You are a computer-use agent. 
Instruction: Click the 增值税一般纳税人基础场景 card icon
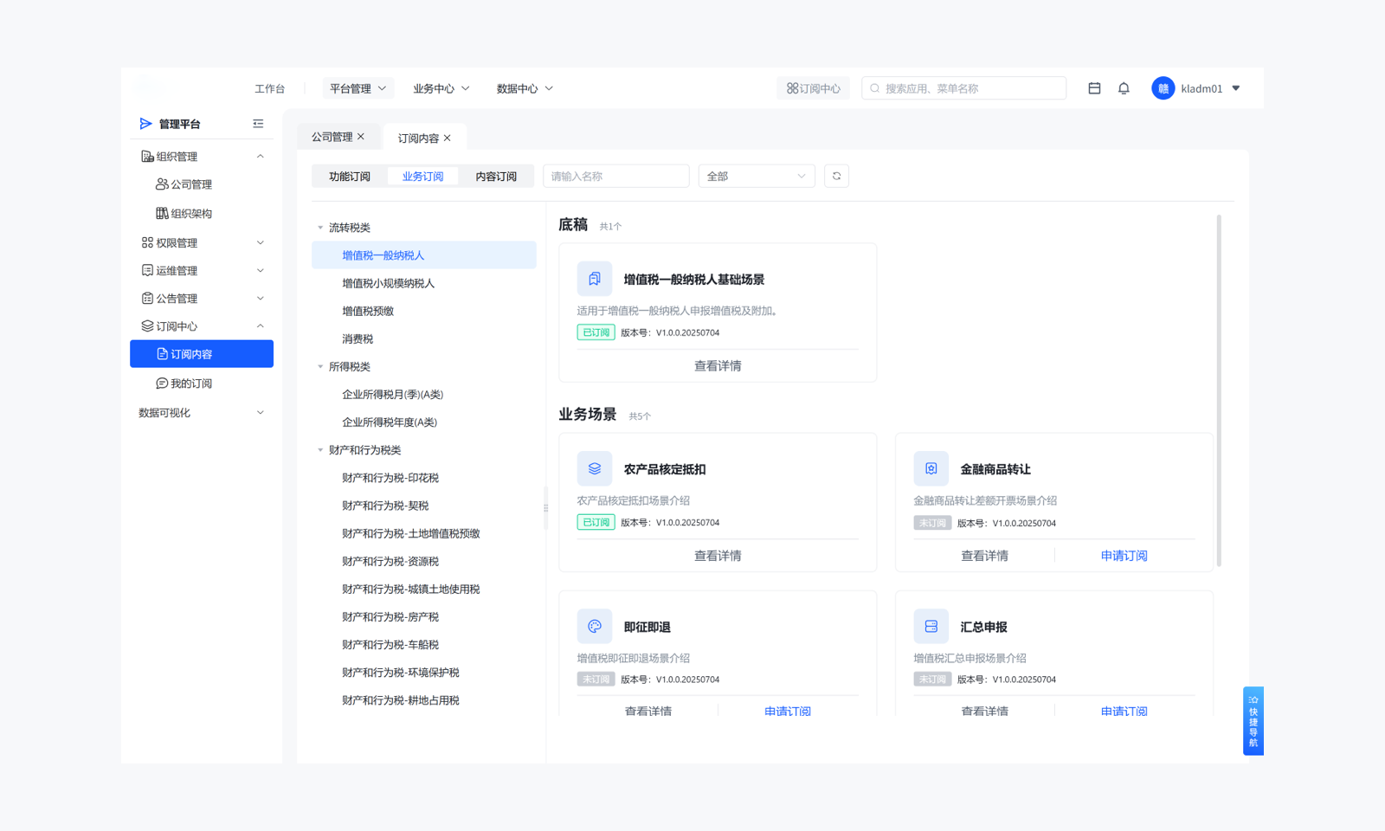(595, 279)
